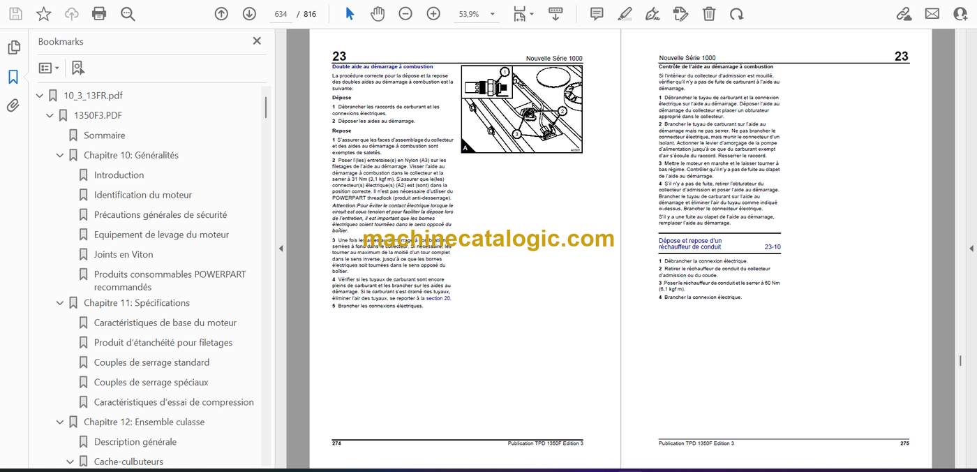
Task: Open the Attachments paperclip panel
Action: point(13,105)
